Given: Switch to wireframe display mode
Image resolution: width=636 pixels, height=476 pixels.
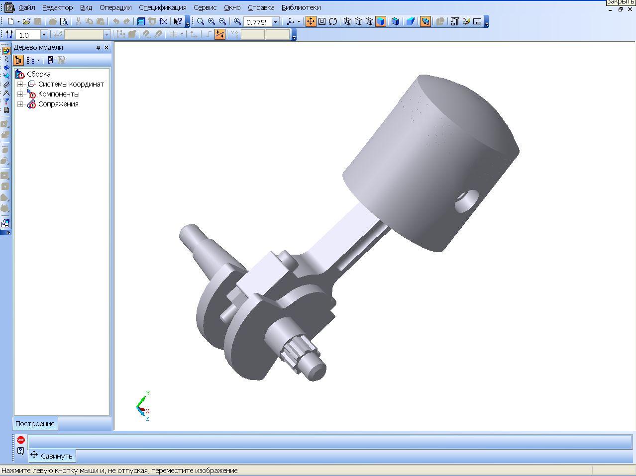Looking at the screenshot, I should click(x=348, y=21).
